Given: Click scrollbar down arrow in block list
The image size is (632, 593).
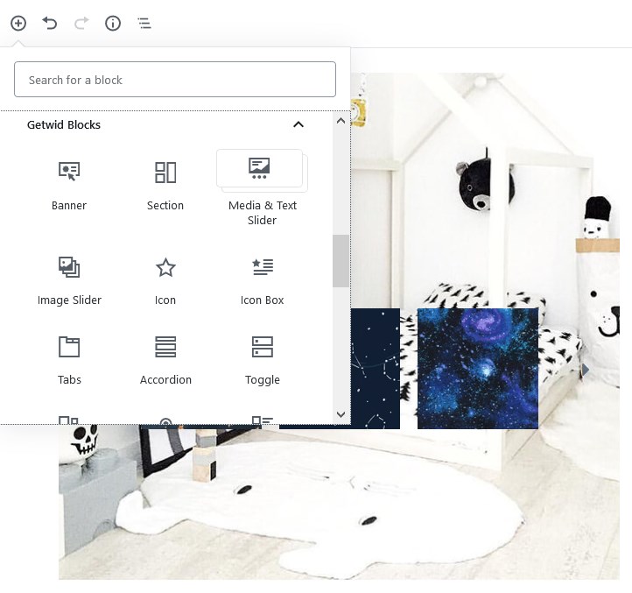Looking at the screenshot, I should point(341,414).
